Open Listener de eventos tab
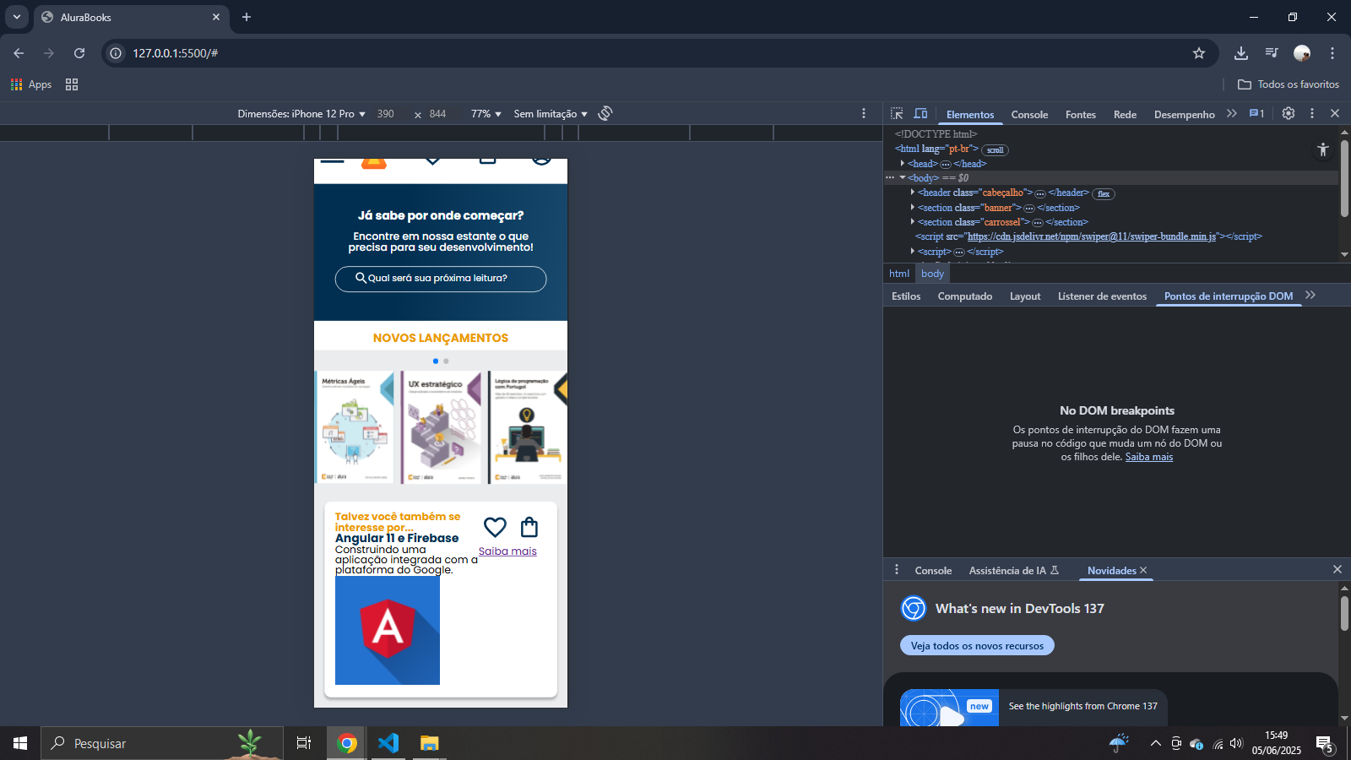Image resolution: width=1351 pixels, height=760 pixels. 1102,296
